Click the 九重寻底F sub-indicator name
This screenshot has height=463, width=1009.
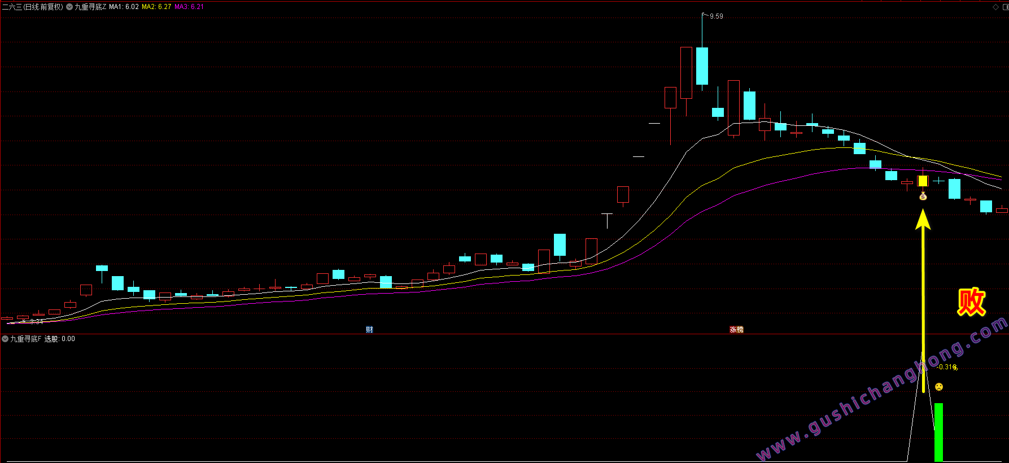[x=25, y=339]
